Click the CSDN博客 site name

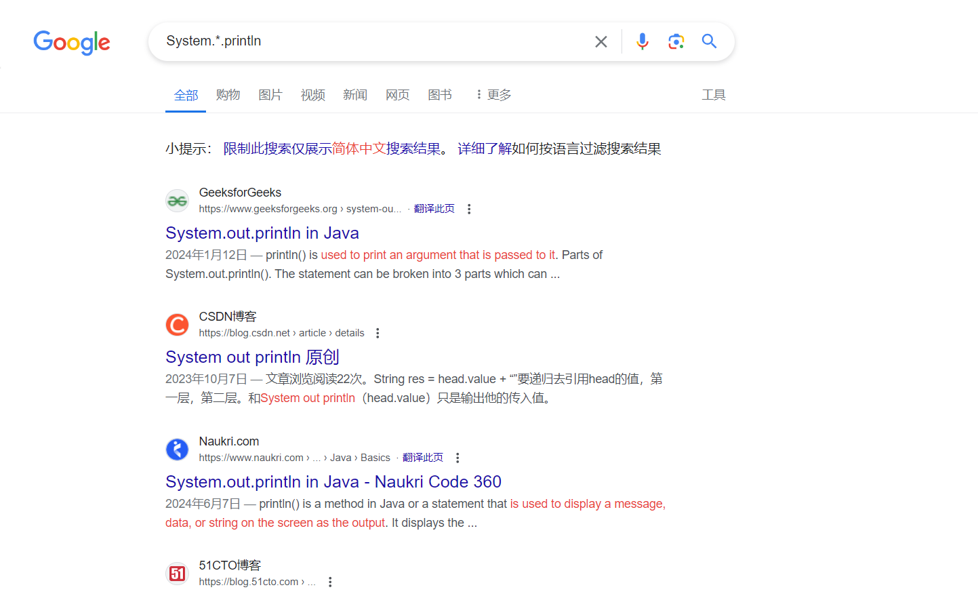pos(228,317)
